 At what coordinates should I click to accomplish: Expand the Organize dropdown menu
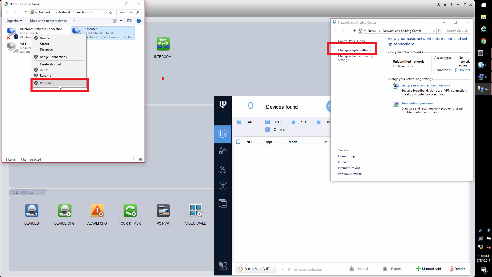[x=14, y=21]
